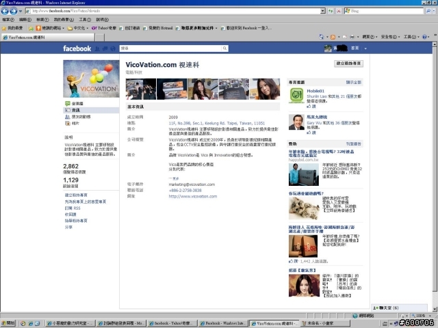438x328 pixels.
Task: Click the Mobile01 page name link
Action: click(315, 91)
